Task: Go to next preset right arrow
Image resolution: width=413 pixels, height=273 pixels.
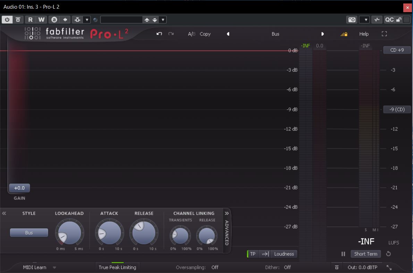Action: point(322,34)
